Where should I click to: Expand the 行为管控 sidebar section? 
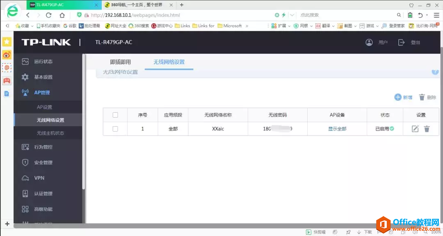(43, 147)
